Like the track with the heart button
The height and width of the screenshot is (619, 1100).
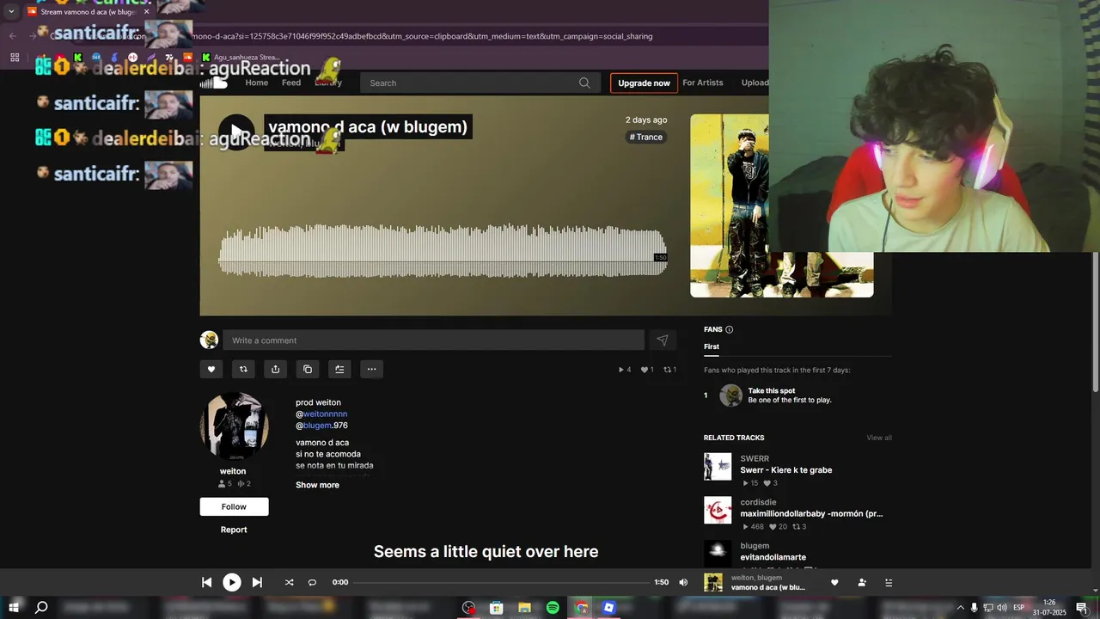click(211, 369)
